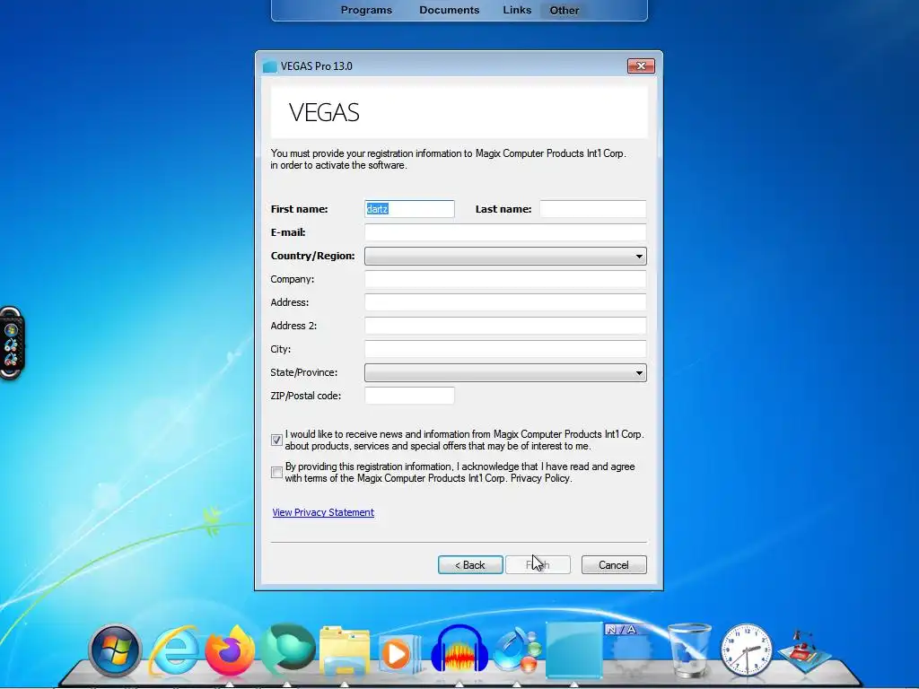Click the N/A gear dock icon
Viewport: 919px width, 689px height.
(630, 650)
